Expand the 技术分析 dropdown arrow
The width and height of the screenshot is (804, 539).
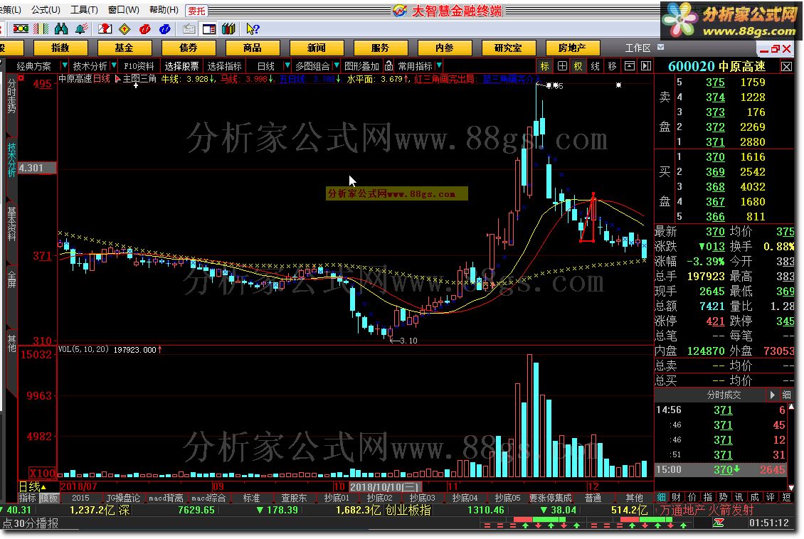click(113, 65)
